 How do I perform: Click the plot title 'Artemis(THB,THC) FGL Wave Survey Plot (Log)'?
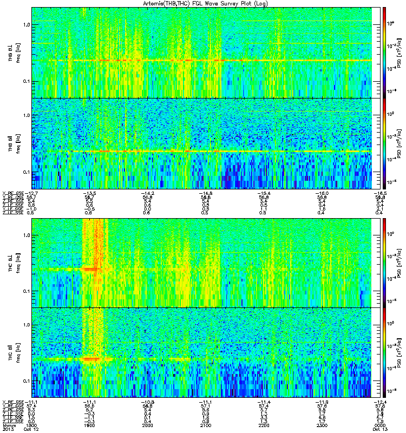coord(205,4)
